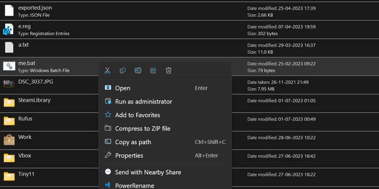Click the Work briefcase folder icon
The height and width of the screenshot is (189, 379).
(x=9, y=139)
